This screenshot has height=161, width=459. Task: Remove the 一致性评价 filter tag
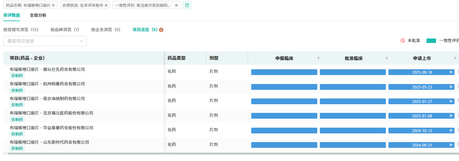click(x=176, y=5)
